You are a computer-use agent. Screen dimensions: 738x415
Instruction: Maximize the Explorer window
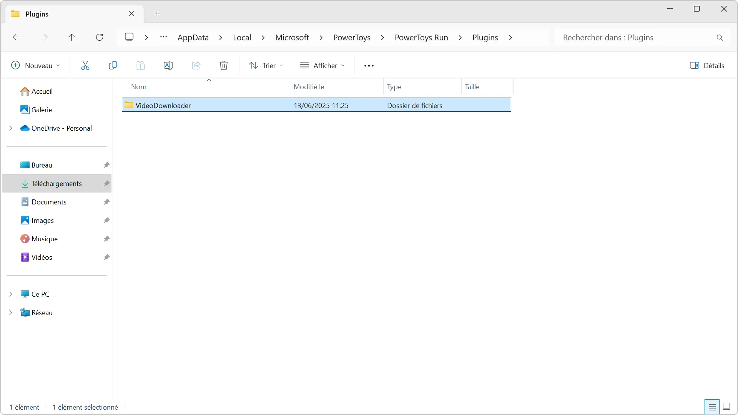[x=696, y=8]
